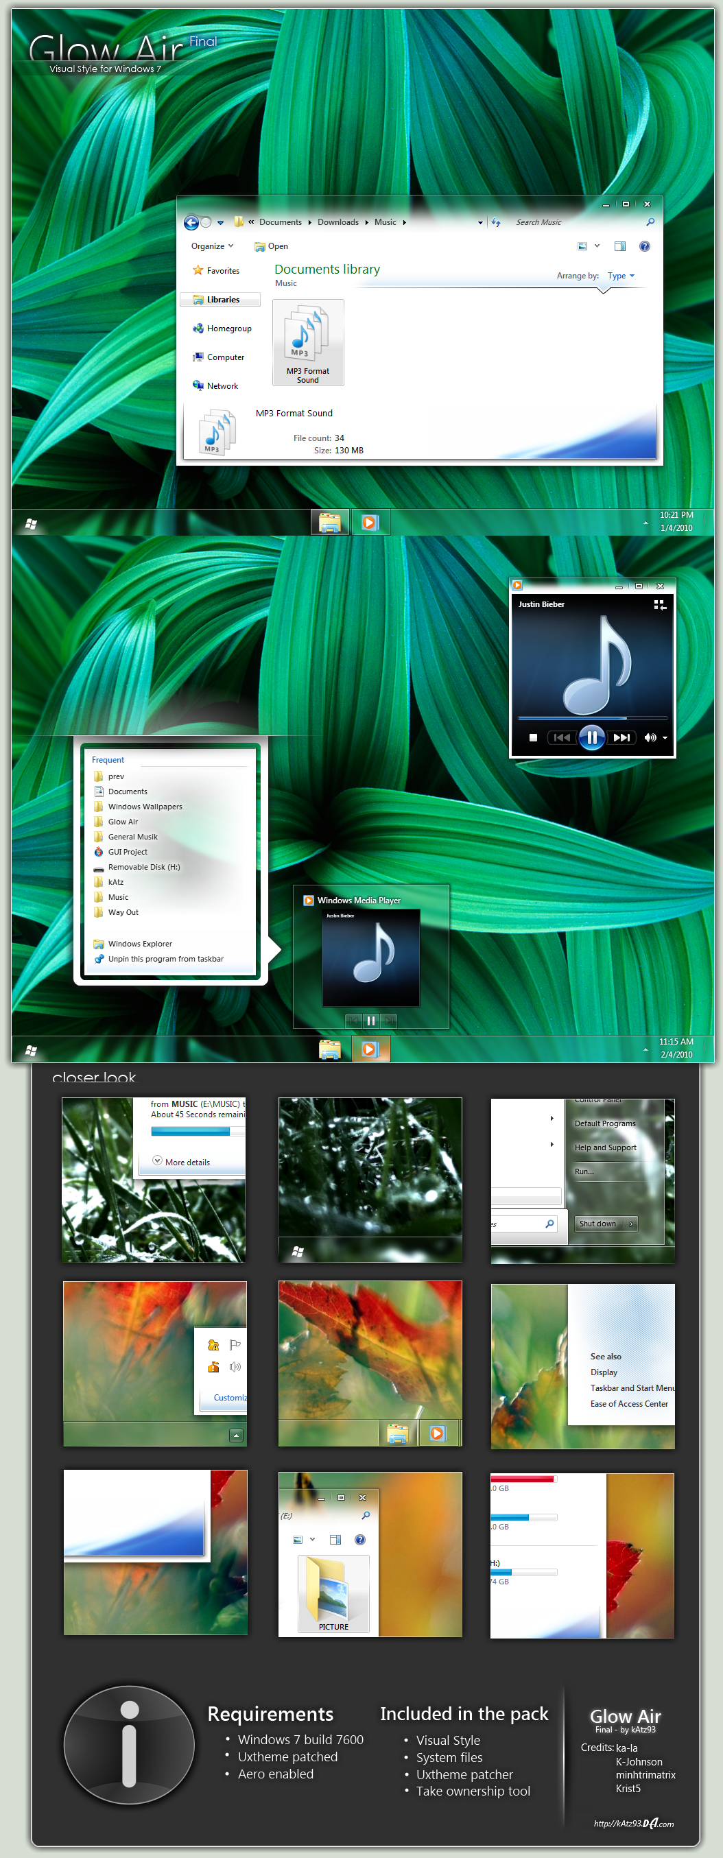Image resolution: width=723 pixels, height=1858 pixels.
Task: Open the Arrange by Type dropdown
Action: (x=621, y=276)
